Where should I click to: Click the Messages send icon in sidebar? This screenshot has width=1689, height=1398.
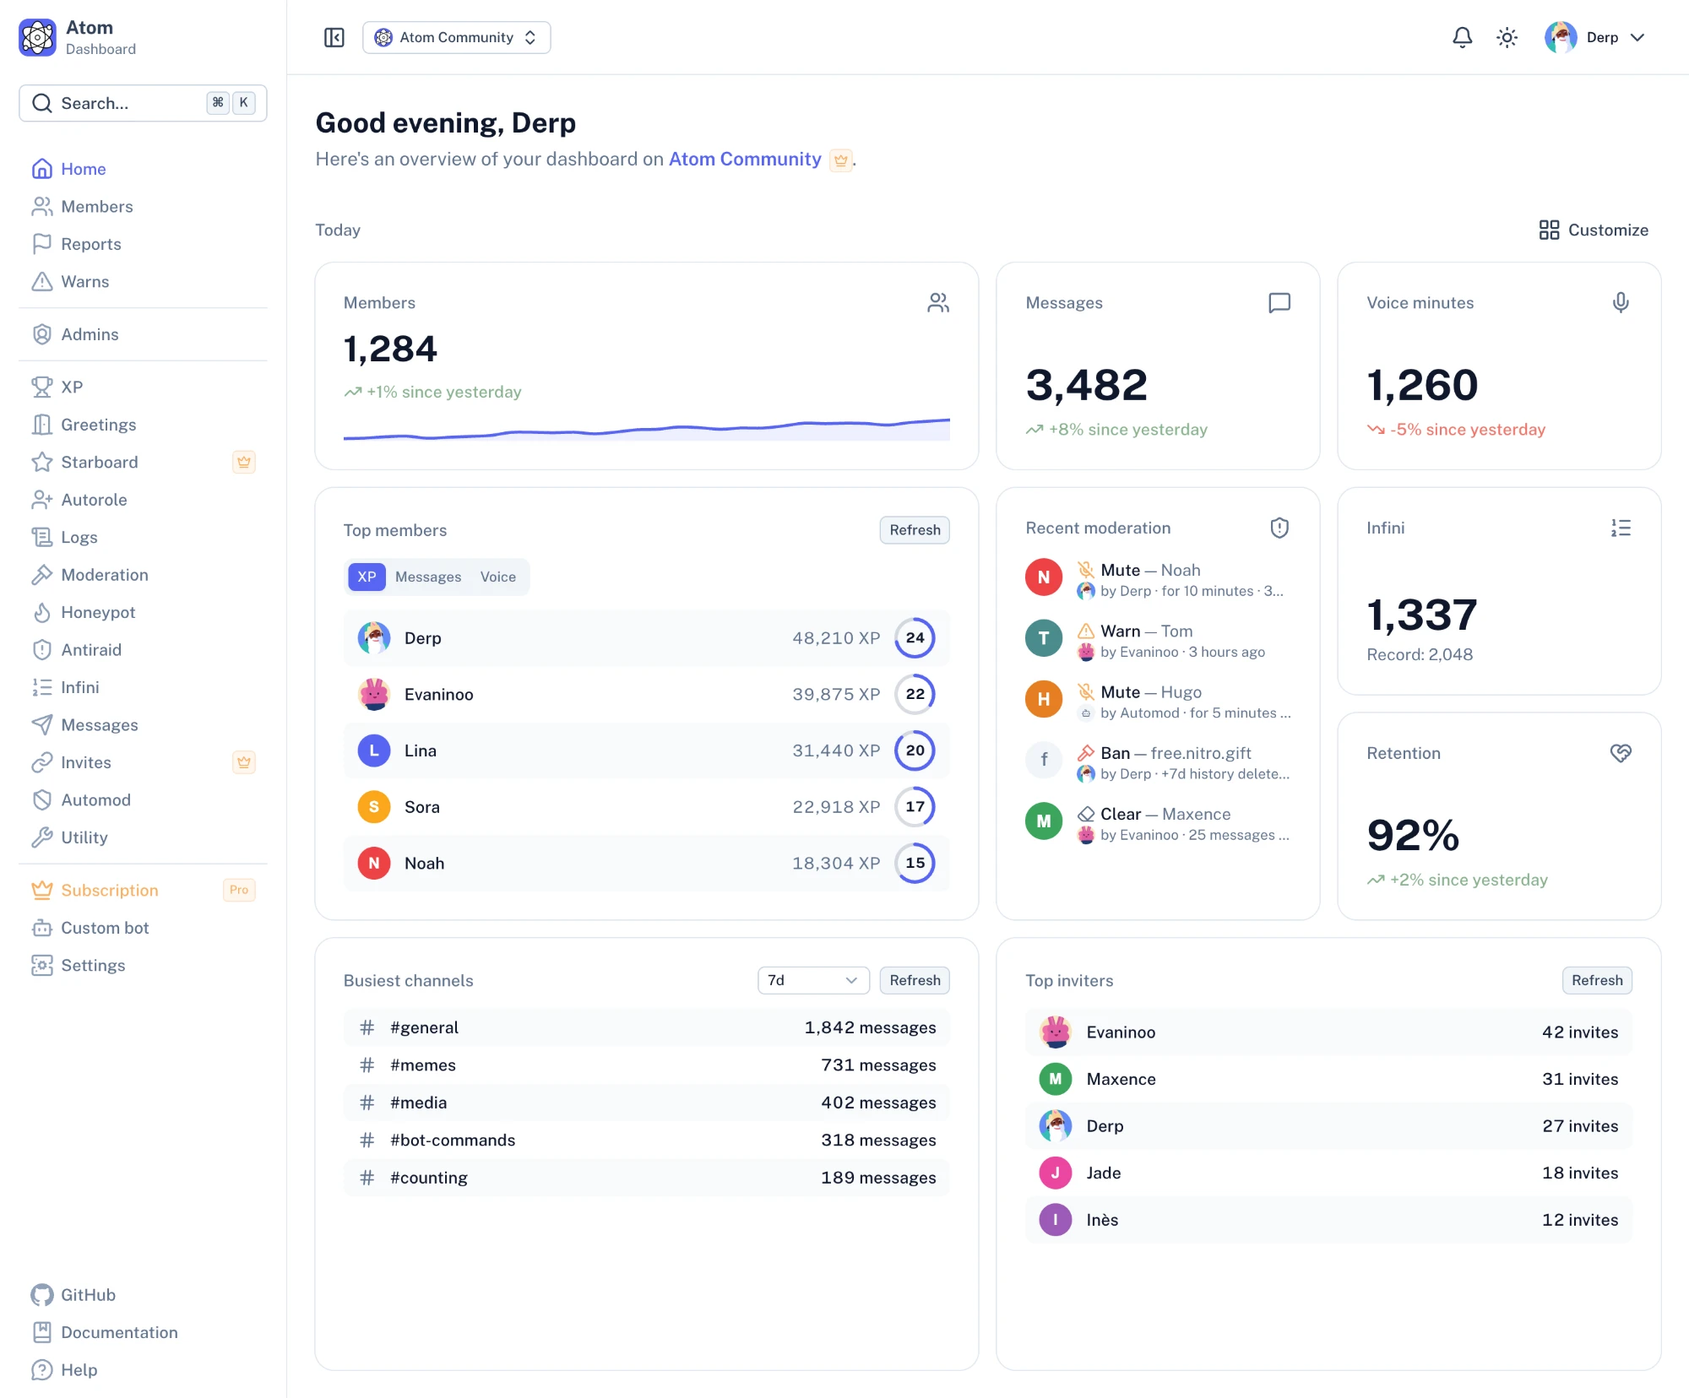coord(42,725)
